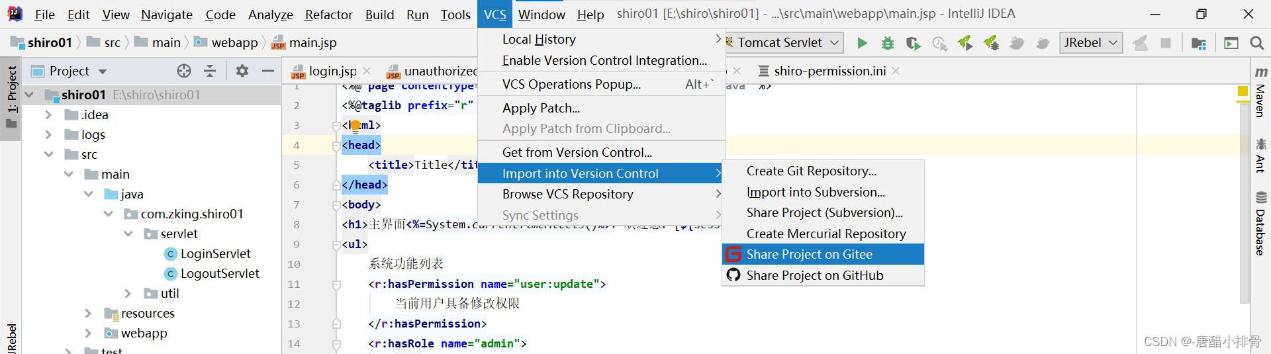Image resolution: width=1271 pixels, height=354 pixels.
Task: Collapse the com.zking.shiro01 package
Action: pos(108,214)
